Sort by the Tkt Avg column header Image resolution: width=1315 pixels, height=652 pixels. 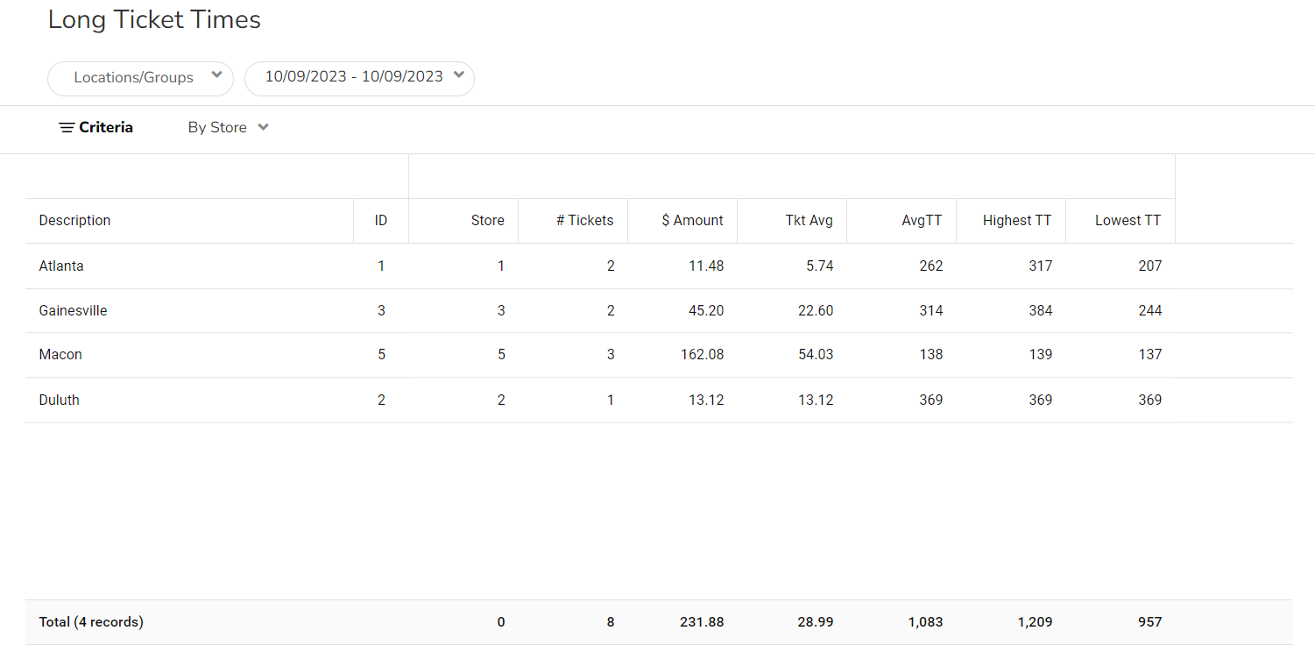(809, 221)
